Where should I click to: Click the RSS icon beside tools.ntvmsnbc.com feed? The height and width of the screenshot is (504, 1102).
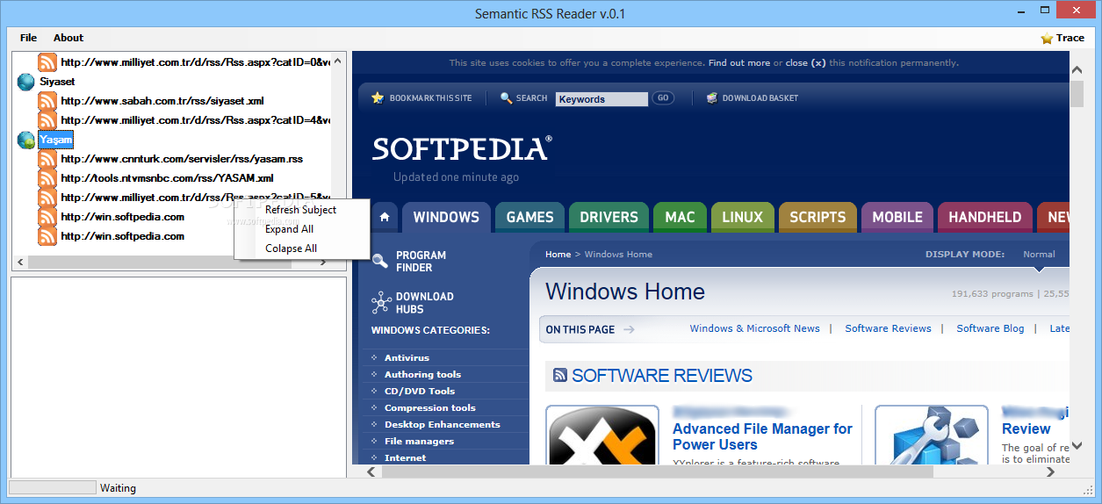47,178
